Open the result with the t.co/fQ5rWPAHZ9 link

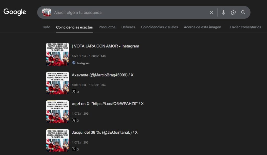coord(108,104)
